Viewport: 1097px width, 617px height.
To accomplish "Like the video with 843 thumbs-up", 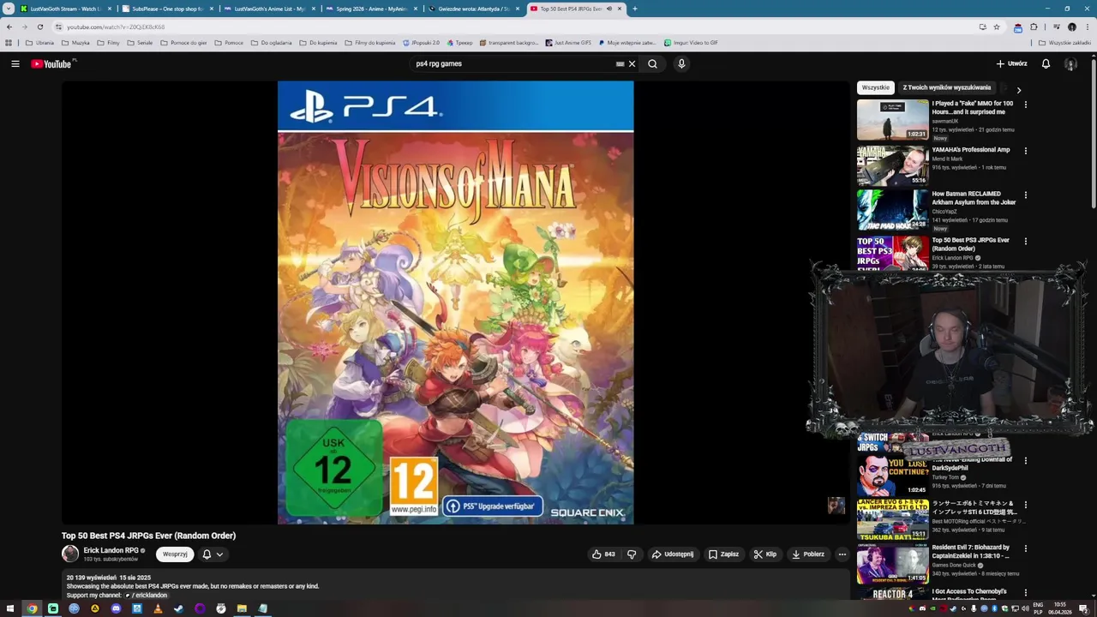I will [x=603, y=554].
